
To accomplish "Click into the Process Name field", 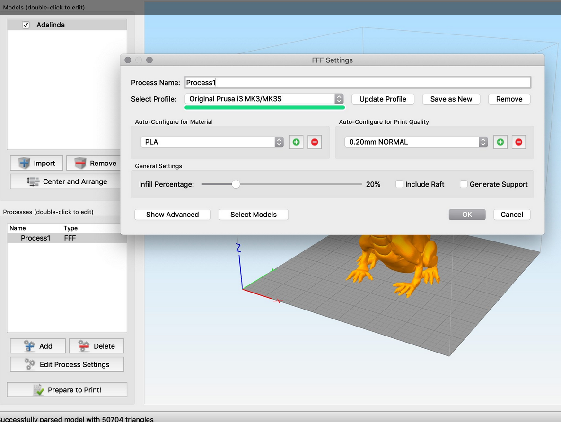I will click(x=358, y=83).
